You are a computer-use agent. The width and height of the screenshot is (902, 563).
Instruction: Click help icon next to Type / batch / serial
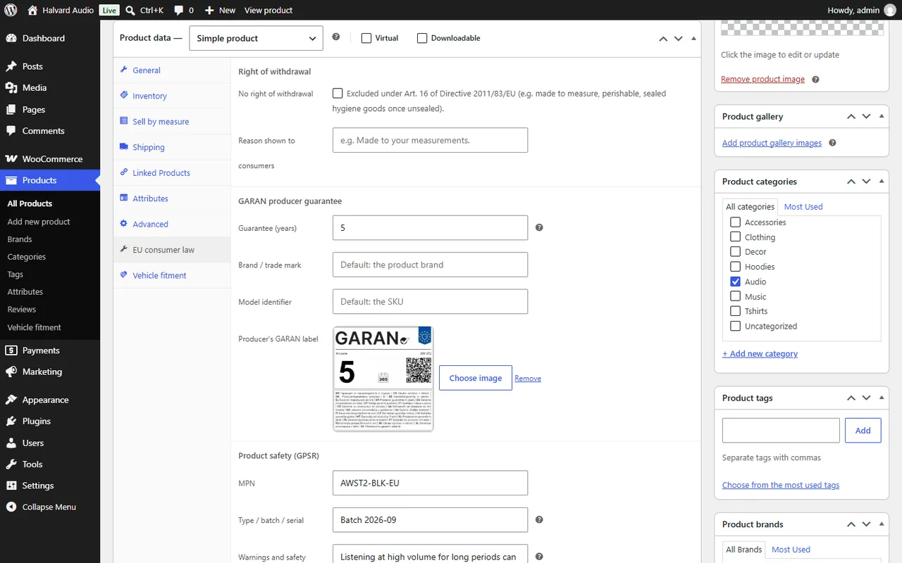539,519
